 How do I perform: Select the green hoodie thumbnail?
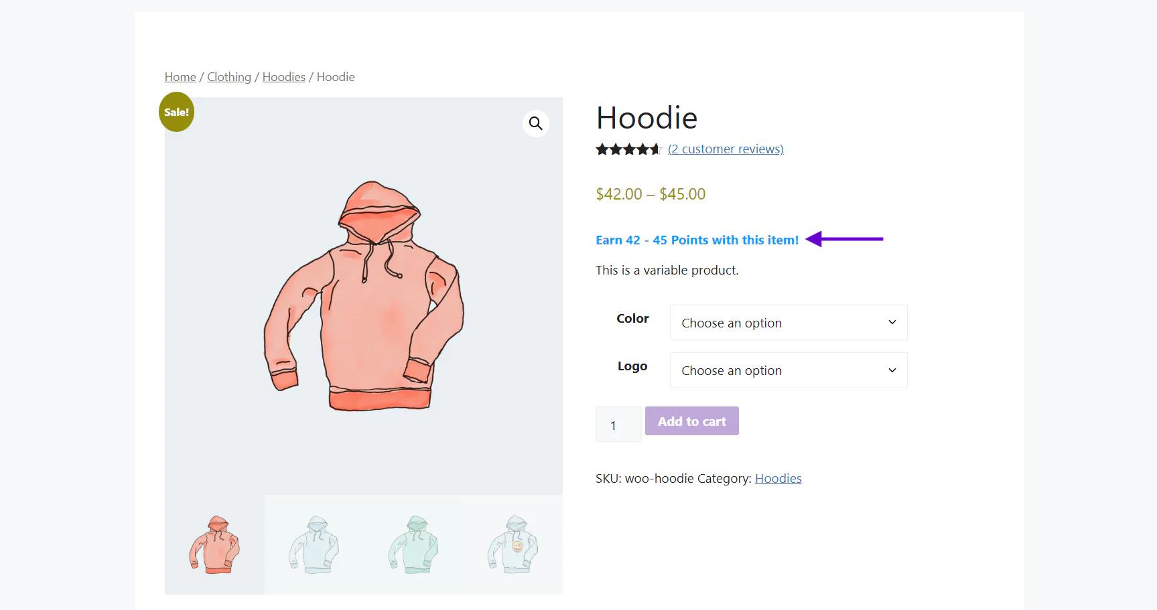413,544
